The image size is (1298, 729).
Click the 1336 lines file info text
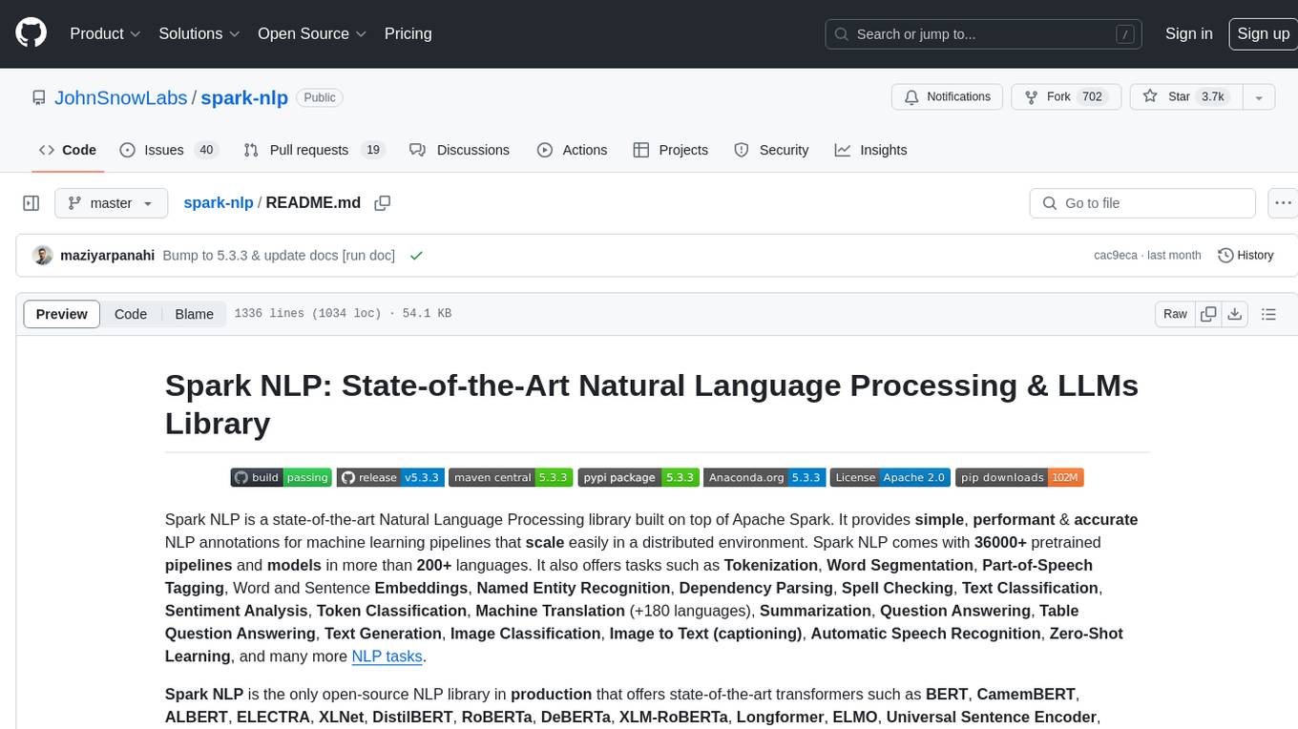[343, 314]
